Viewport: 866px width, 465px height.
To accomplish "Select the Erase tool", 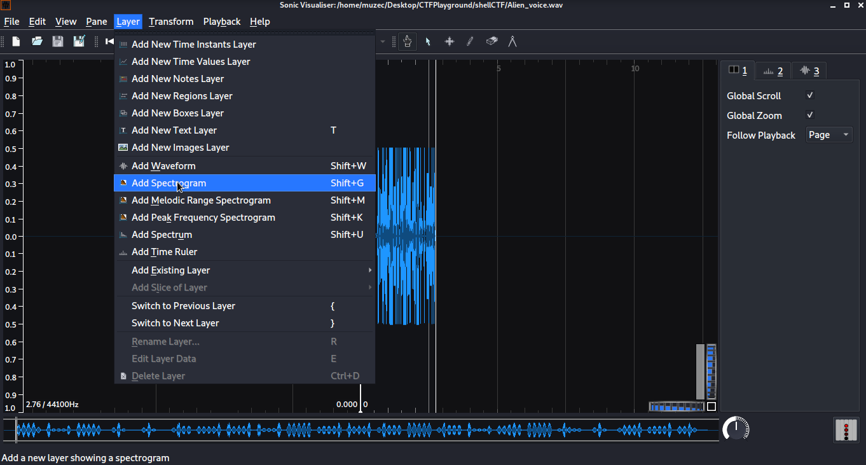I will click(491, 41).
